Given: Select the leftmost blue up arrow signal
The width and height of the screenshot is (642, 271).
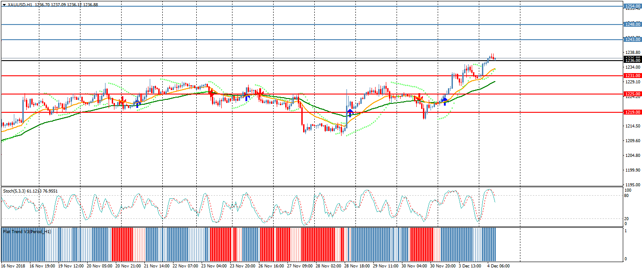Looking at the screenshot, I should pos(138,104).
